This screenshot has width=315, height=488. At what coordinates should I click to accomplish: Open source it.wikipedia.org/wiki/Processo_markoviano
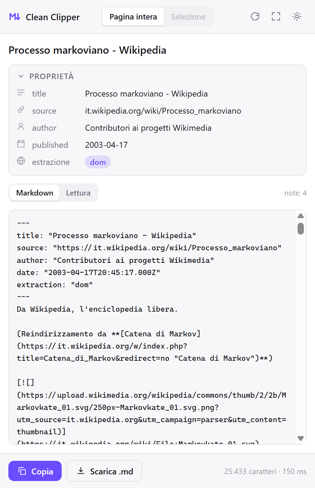point(163,111)
